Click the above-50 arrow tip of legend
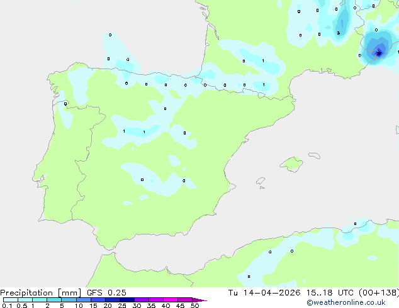The width and height of the screenshot is (399, 308). point(199,300)
